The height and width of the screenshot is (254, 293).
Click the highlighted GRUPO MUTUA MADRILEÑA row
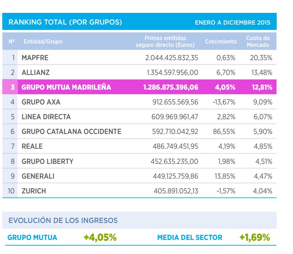pos(66,87)
